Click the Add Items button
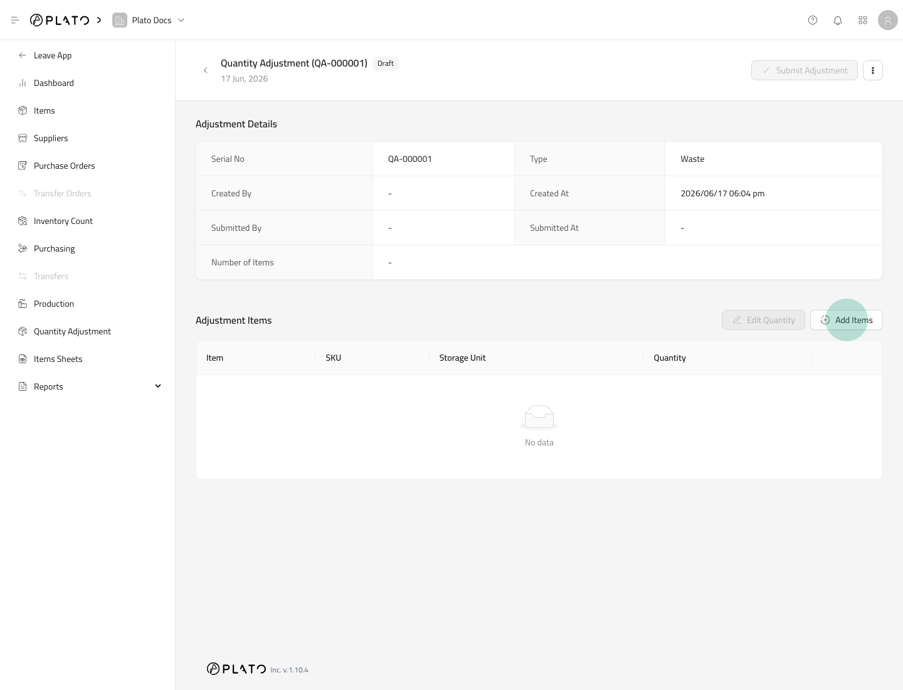The width and height of the screenshot is (903, 690). [847, 320]
